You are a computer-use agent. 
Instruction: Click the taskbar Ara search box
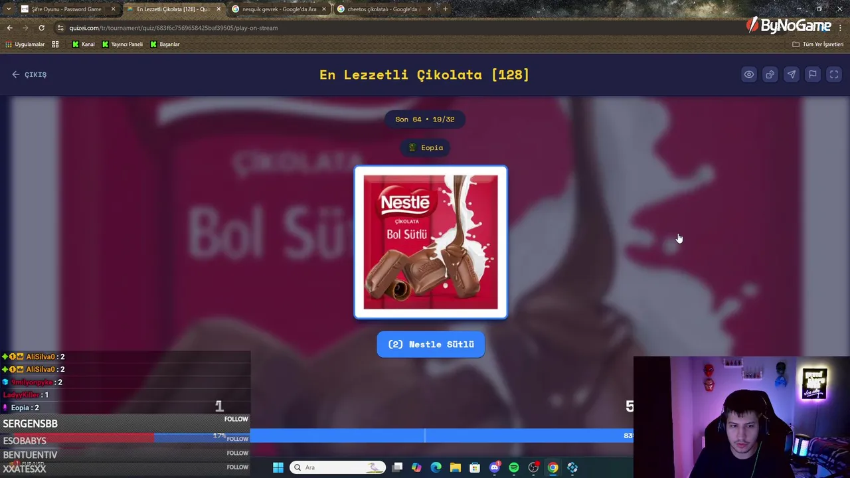337,467
